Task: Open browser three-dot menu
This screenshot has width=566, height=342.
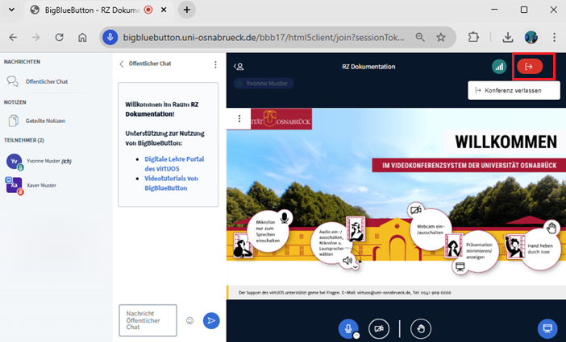Action: [554, 37]
